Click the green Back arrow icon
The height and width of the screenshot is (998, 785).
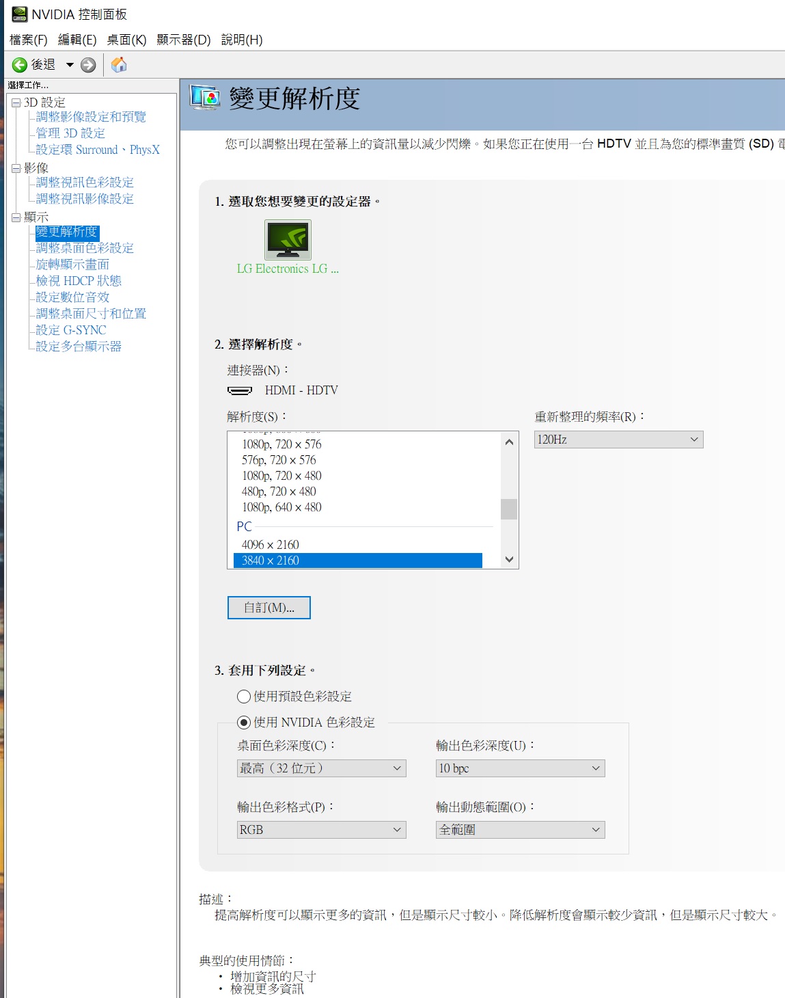point(20,65)
